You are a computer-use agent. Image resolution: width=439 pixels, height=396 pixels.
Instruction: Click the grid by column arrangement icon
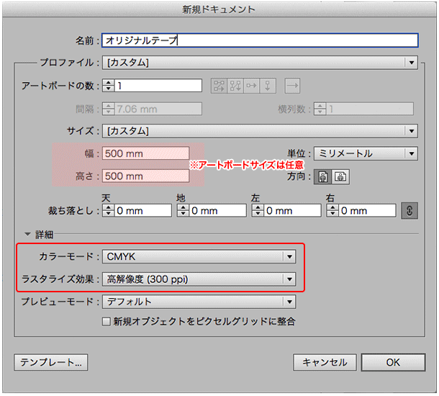(x=235, y=86)
